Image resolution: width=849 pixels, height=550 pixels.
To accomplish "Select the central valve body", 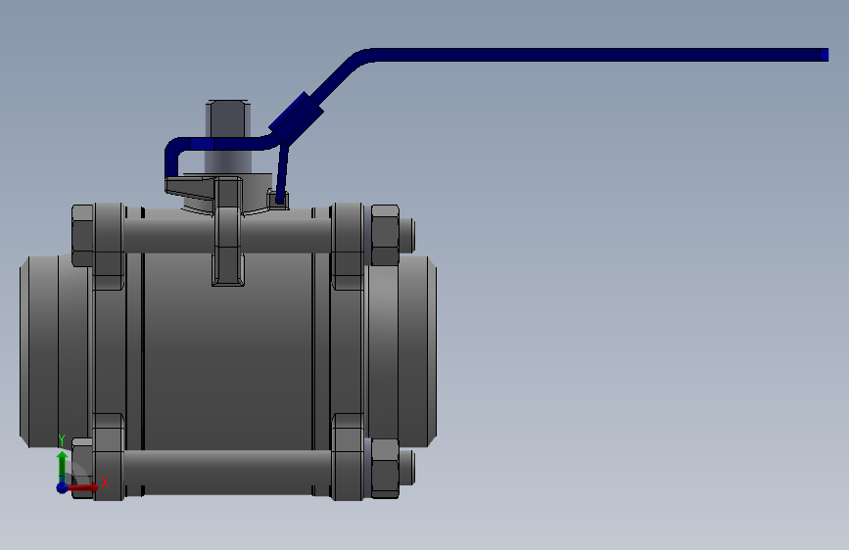I will (227, 352).
